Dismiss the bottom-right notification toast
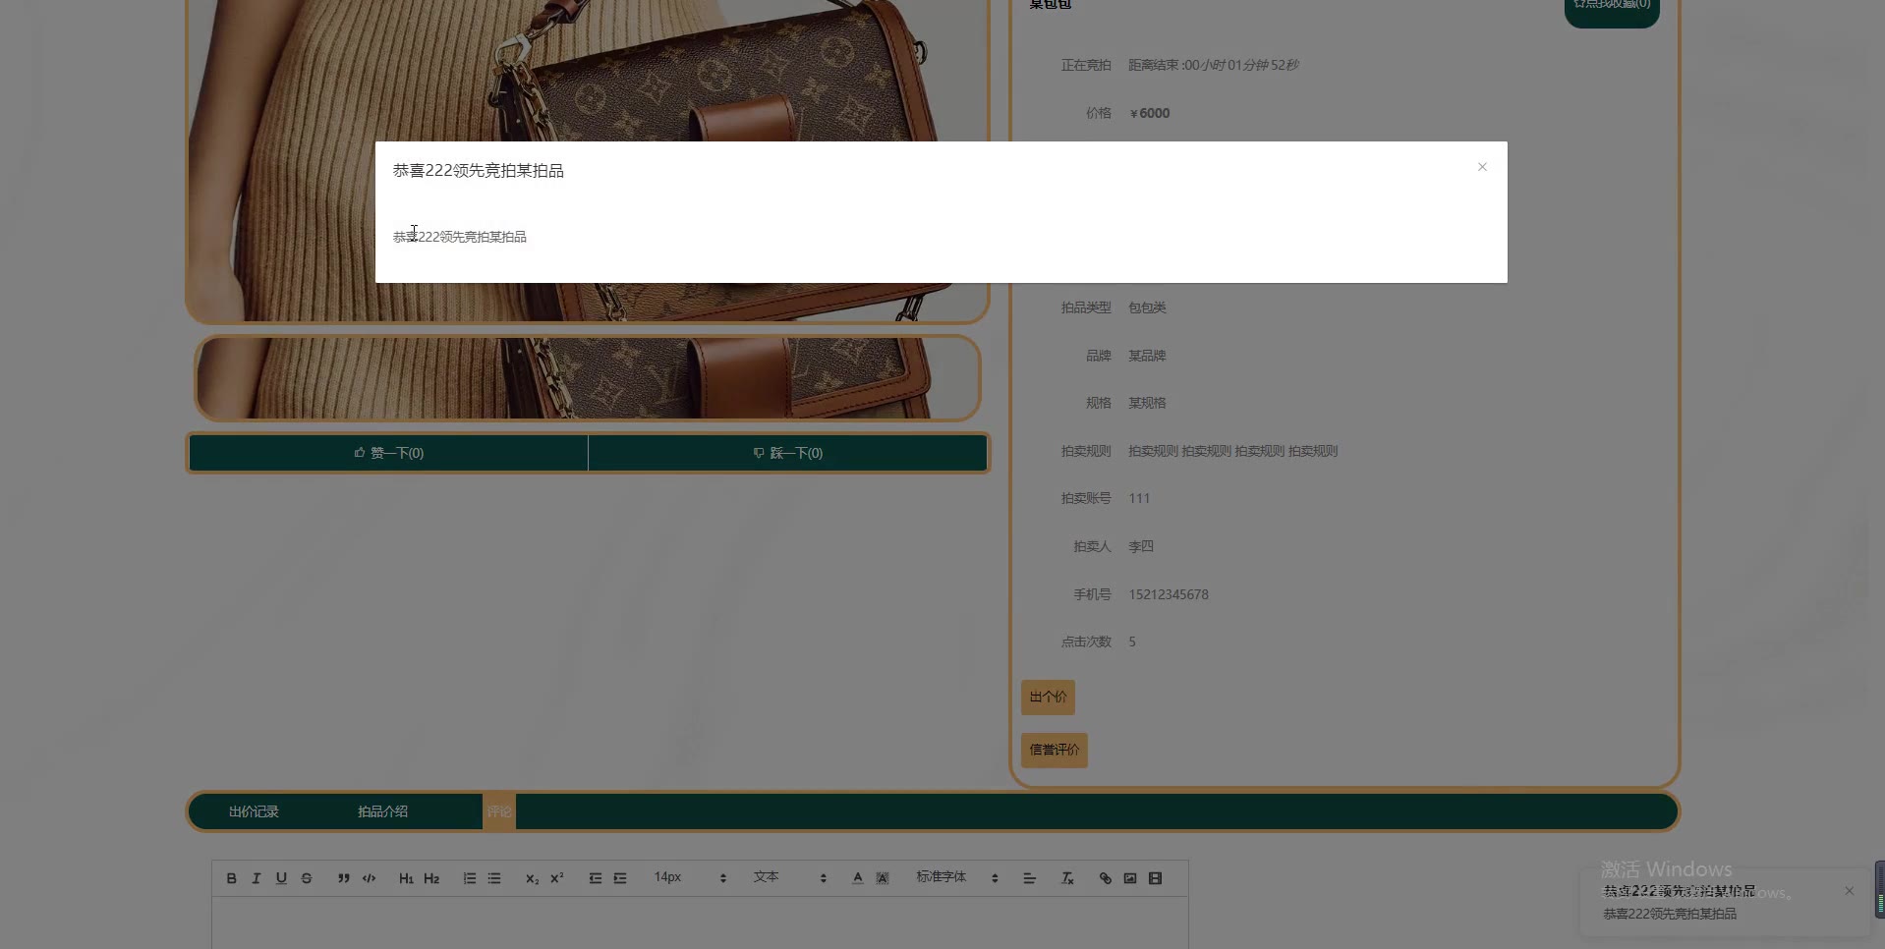Screen dimensions: 1885x949 1850,891
